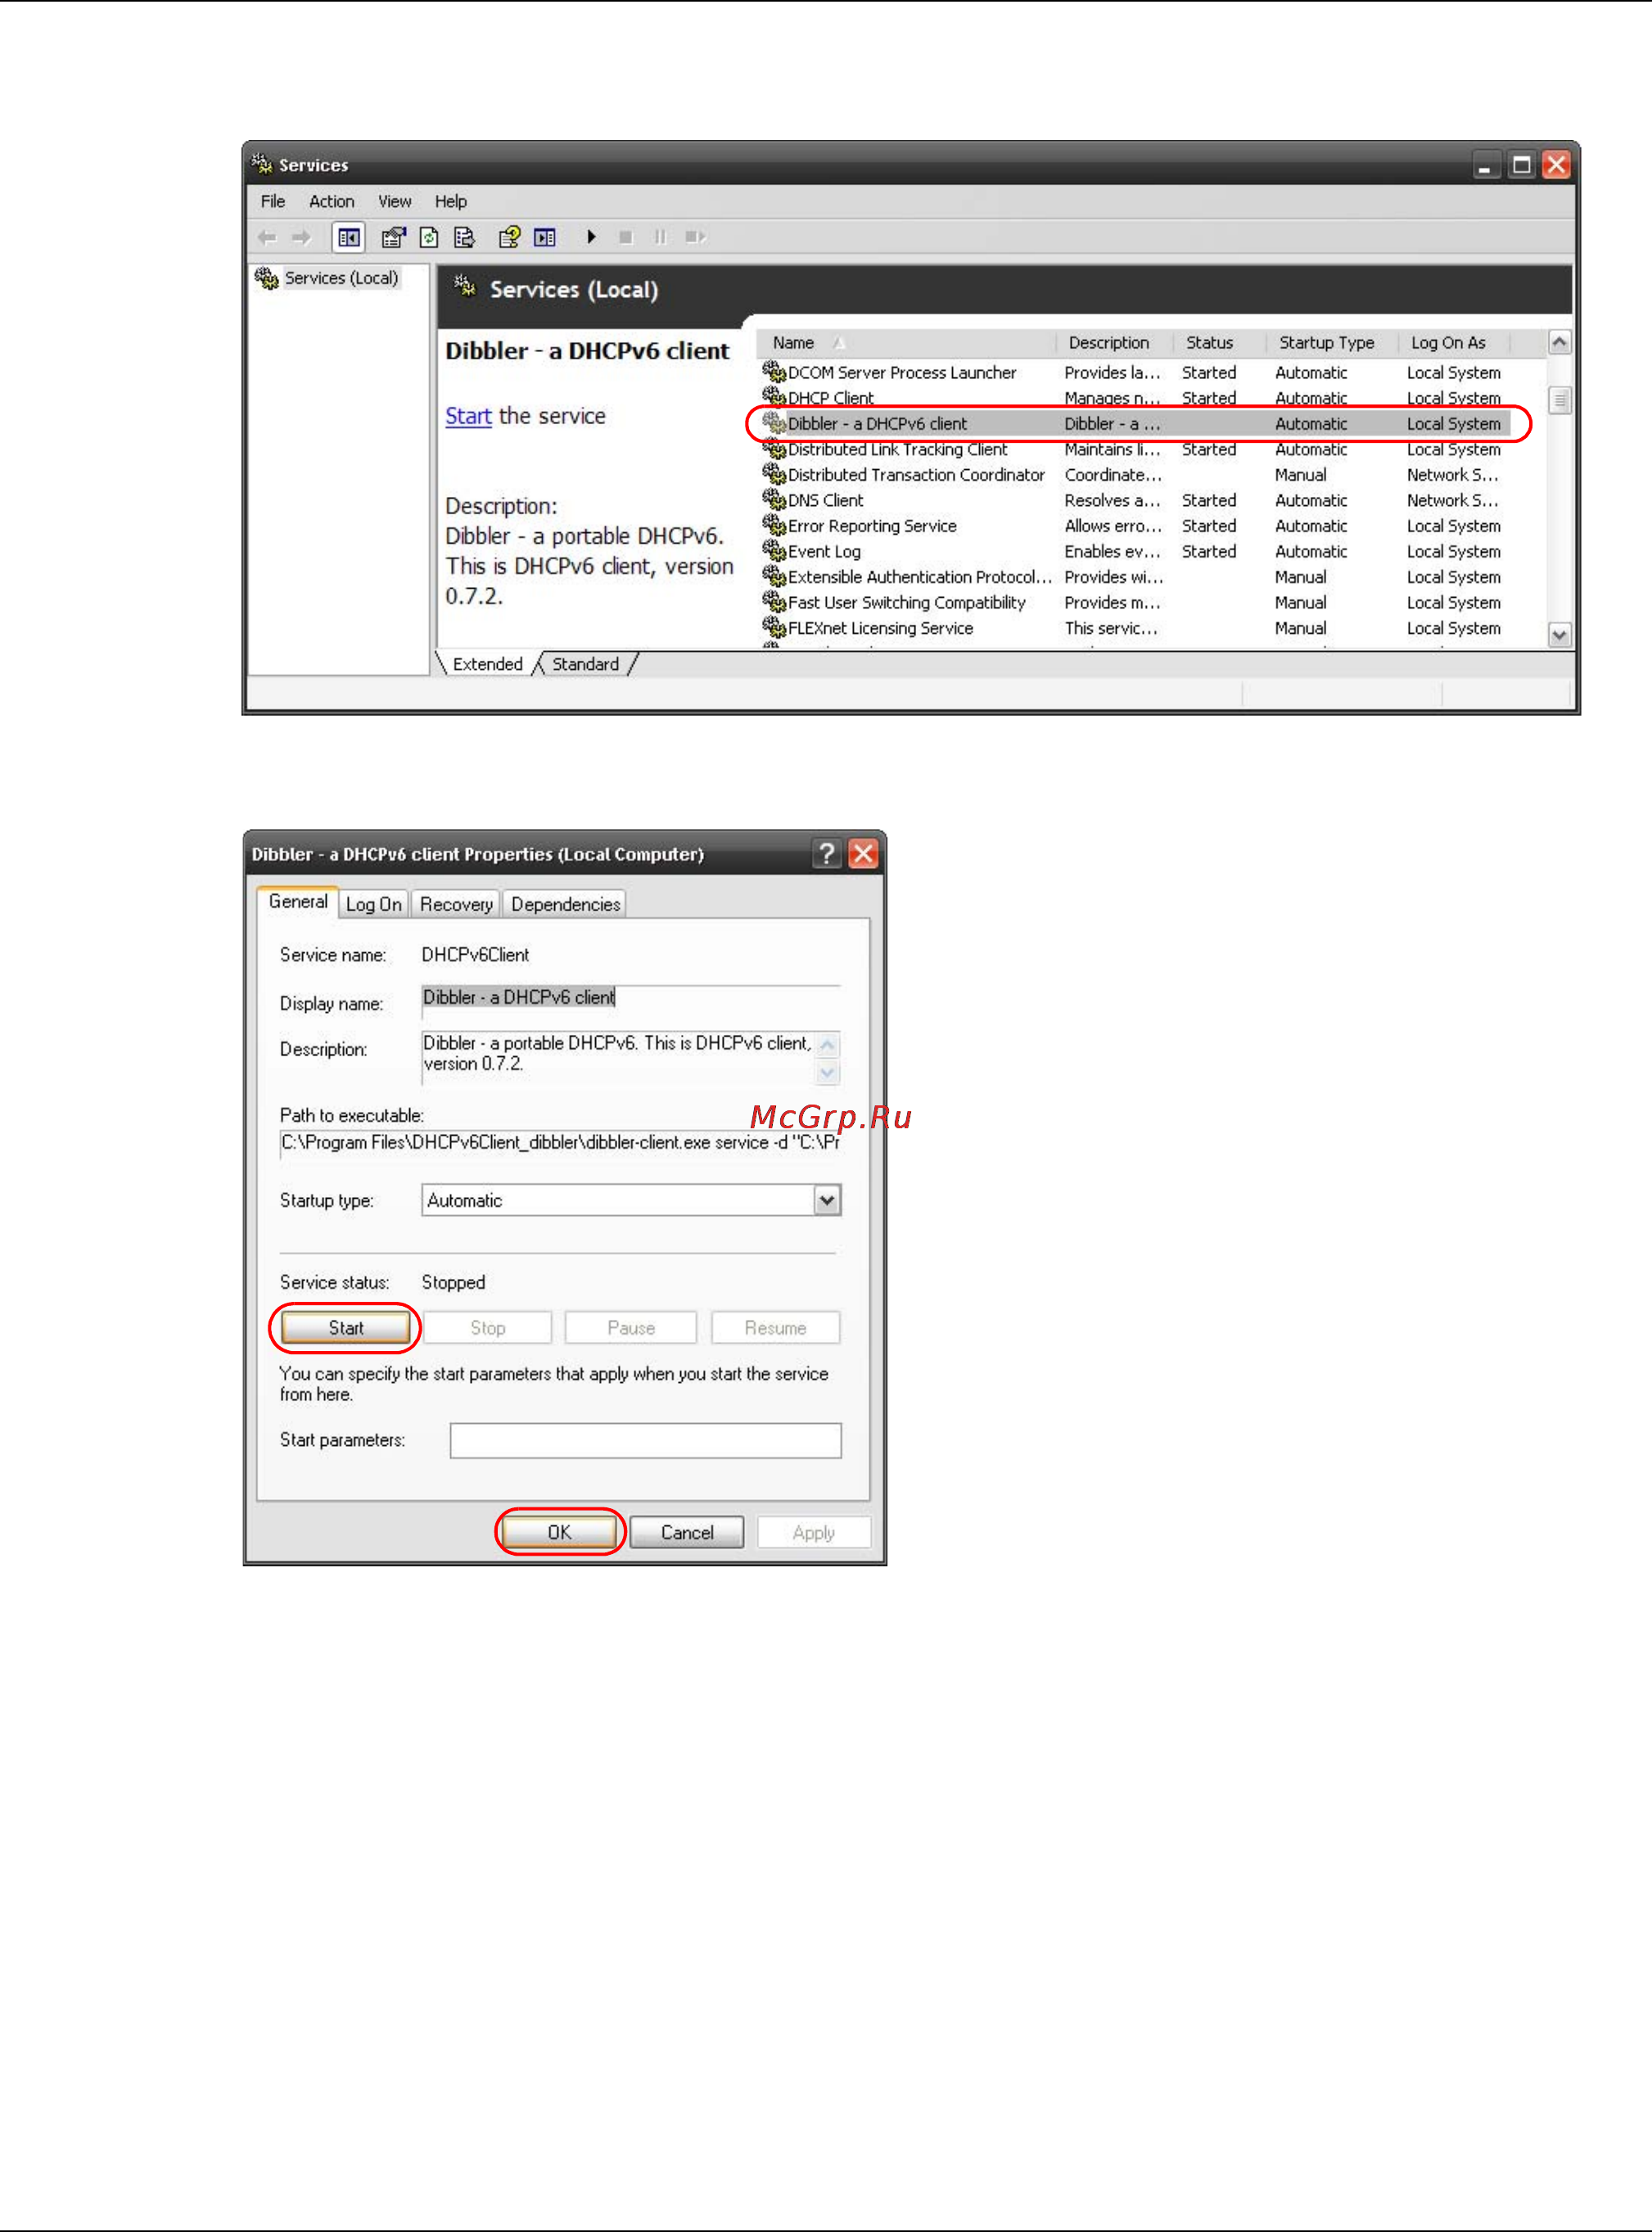
Task: Click the Distributed Transaction Coordinator gear icon
Action: pos(774,473)
